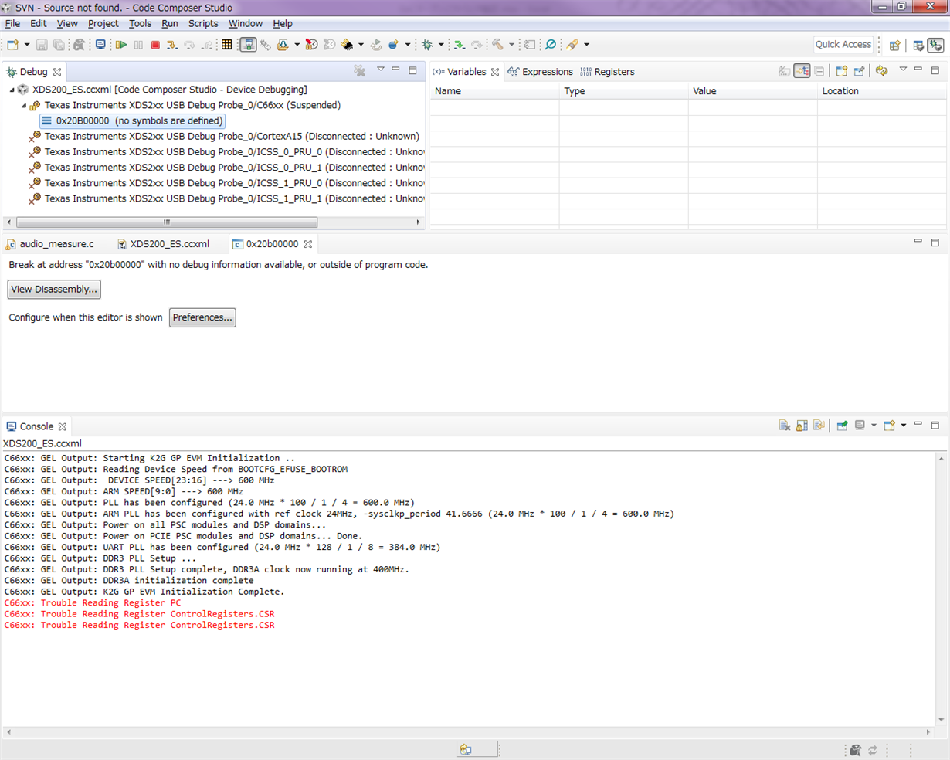Open the Run menu

[x=170, y=24]
